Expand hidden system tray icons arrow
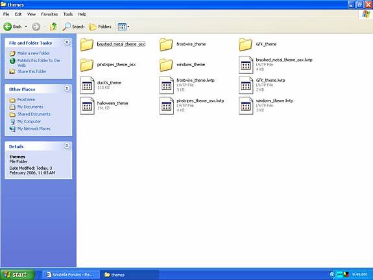This screenshot has width=373, height=280. click(332, 275)
